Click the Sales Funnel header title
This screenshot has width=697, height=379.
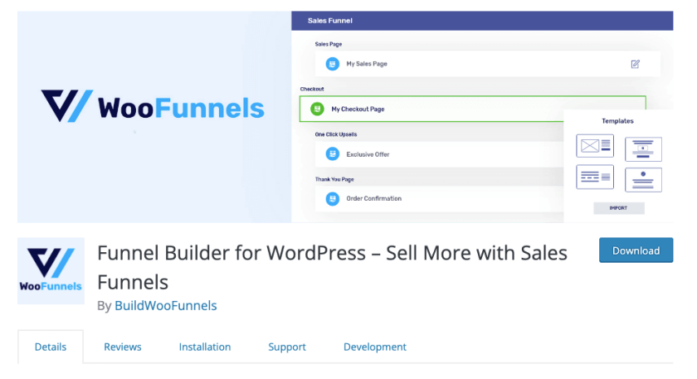[x=330, y=21]
